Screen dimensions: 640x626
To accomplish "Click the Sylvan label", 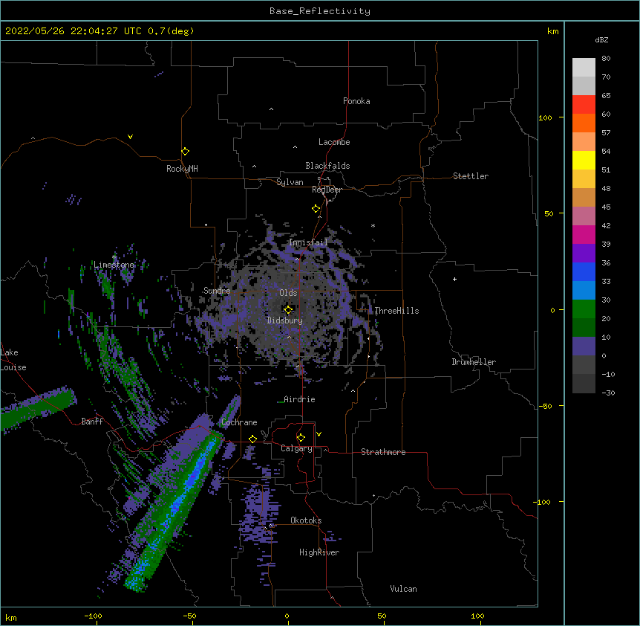I will point(290,182).
